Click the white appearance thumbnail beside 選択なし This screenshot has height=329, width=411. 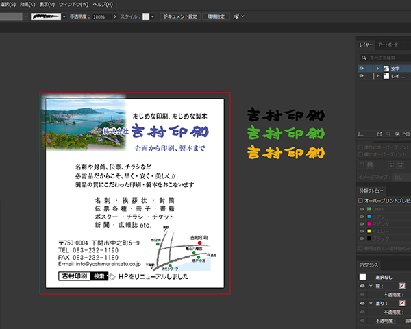(362, 277)
